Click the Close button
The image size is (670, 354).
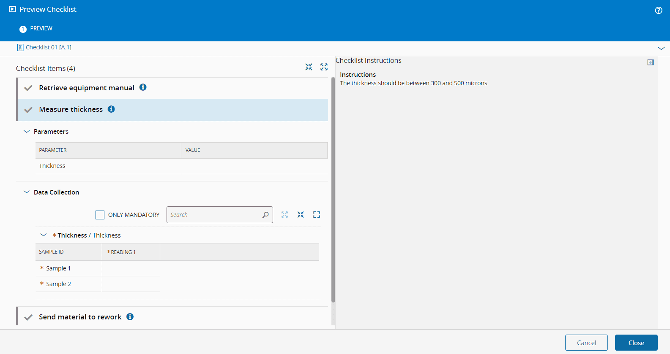point(636,343)
